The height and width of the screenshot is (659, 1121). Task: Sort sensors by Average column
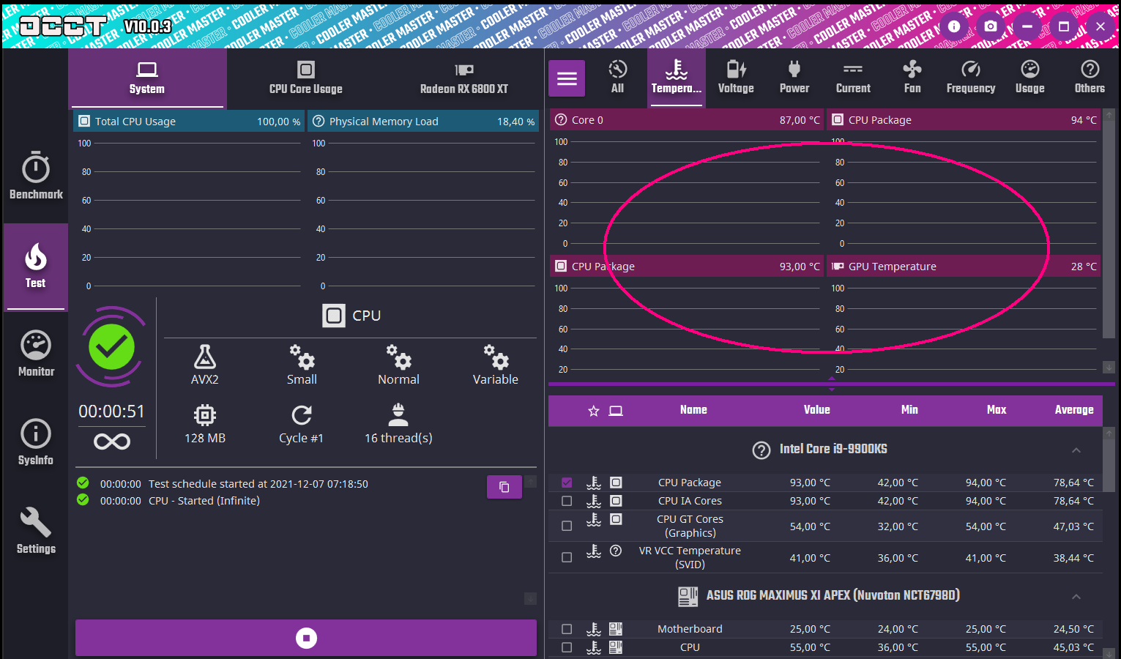(x=1074, y=410)
